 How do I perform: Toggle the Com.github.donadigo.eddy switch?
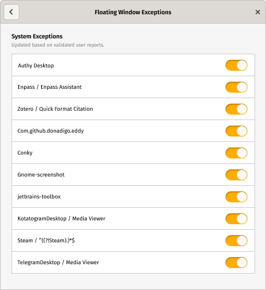pyautogui.click(x=236, y=131)
